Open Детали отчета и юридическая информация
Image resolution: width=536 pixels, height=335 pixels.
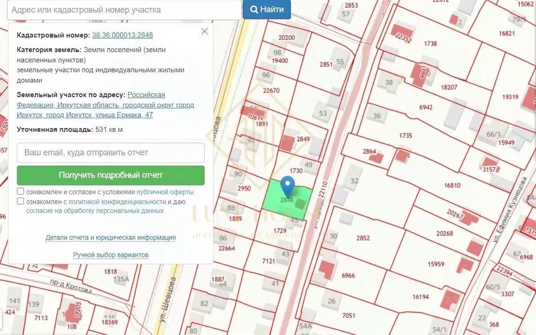[111, 237]
